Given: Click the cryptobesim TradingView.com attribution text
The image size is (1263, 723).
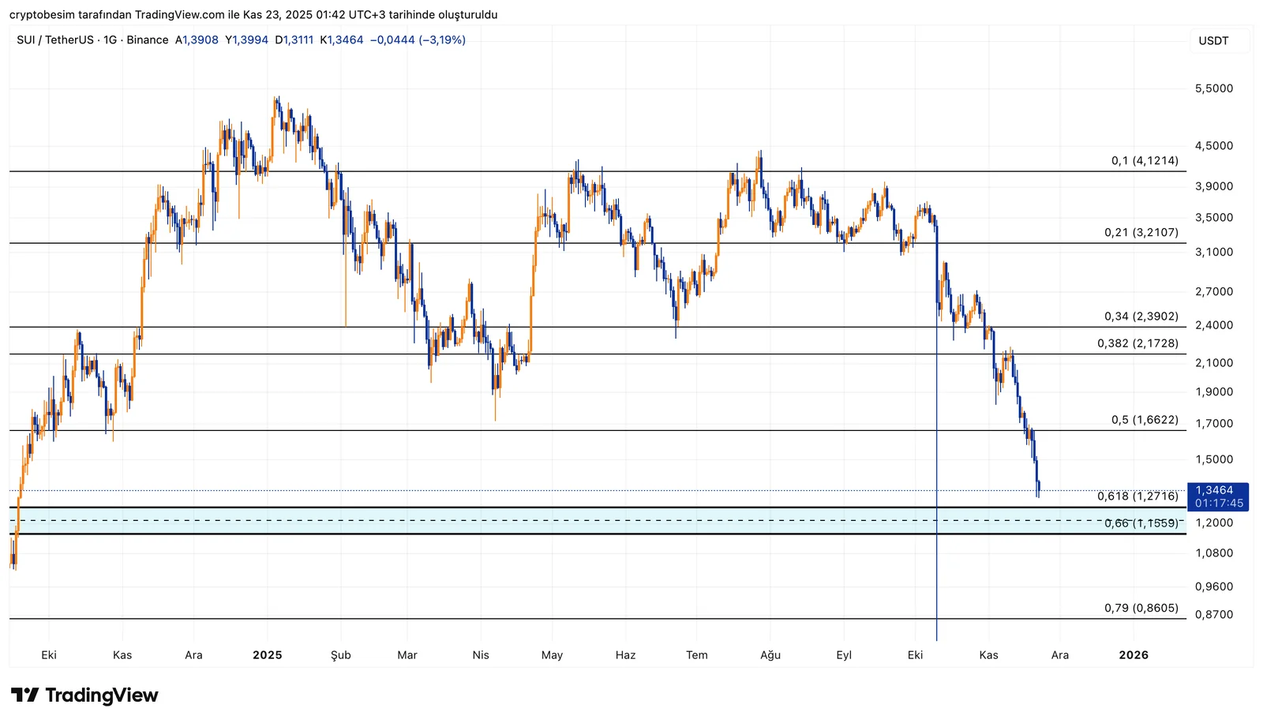Looking at the screenshot, I should [x=253, y=15].
